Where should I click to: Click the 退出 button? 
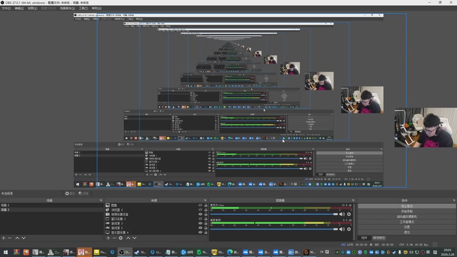point(407,232)
